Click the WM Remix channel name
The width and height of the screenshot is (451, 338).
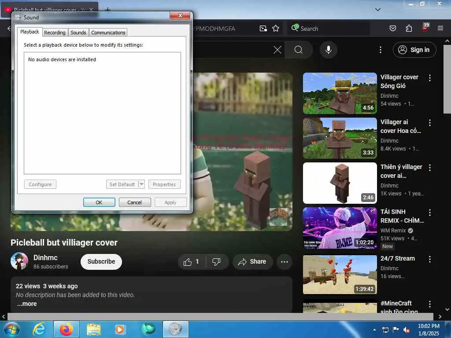point(393,231)
